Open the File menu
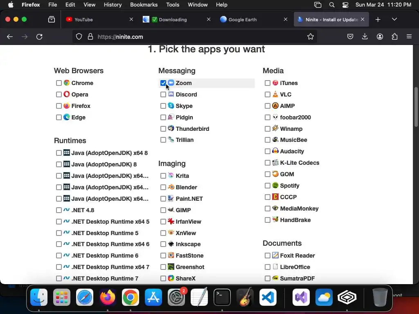 [x=53, y=4]
